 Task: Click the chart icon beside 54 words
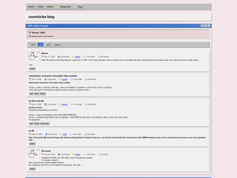point(99,154)
